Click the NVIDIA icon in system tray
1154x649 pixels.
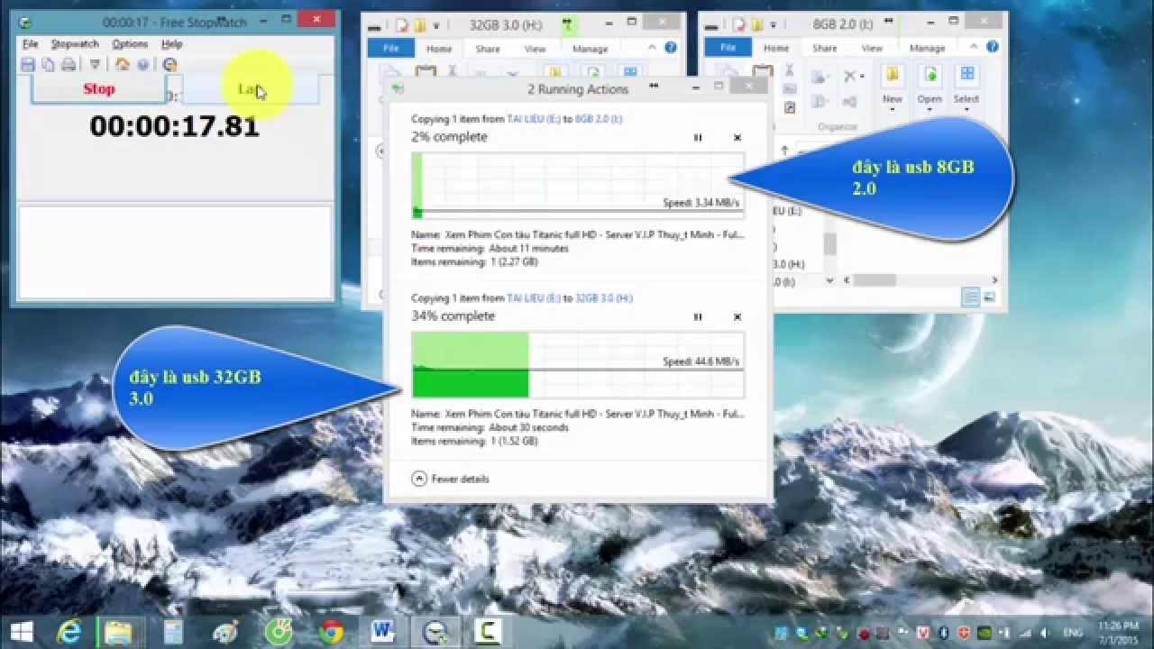(x=984, y=633)
